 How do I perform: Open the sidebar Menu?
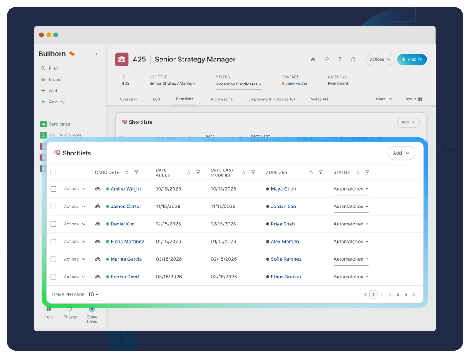point(51,80)
